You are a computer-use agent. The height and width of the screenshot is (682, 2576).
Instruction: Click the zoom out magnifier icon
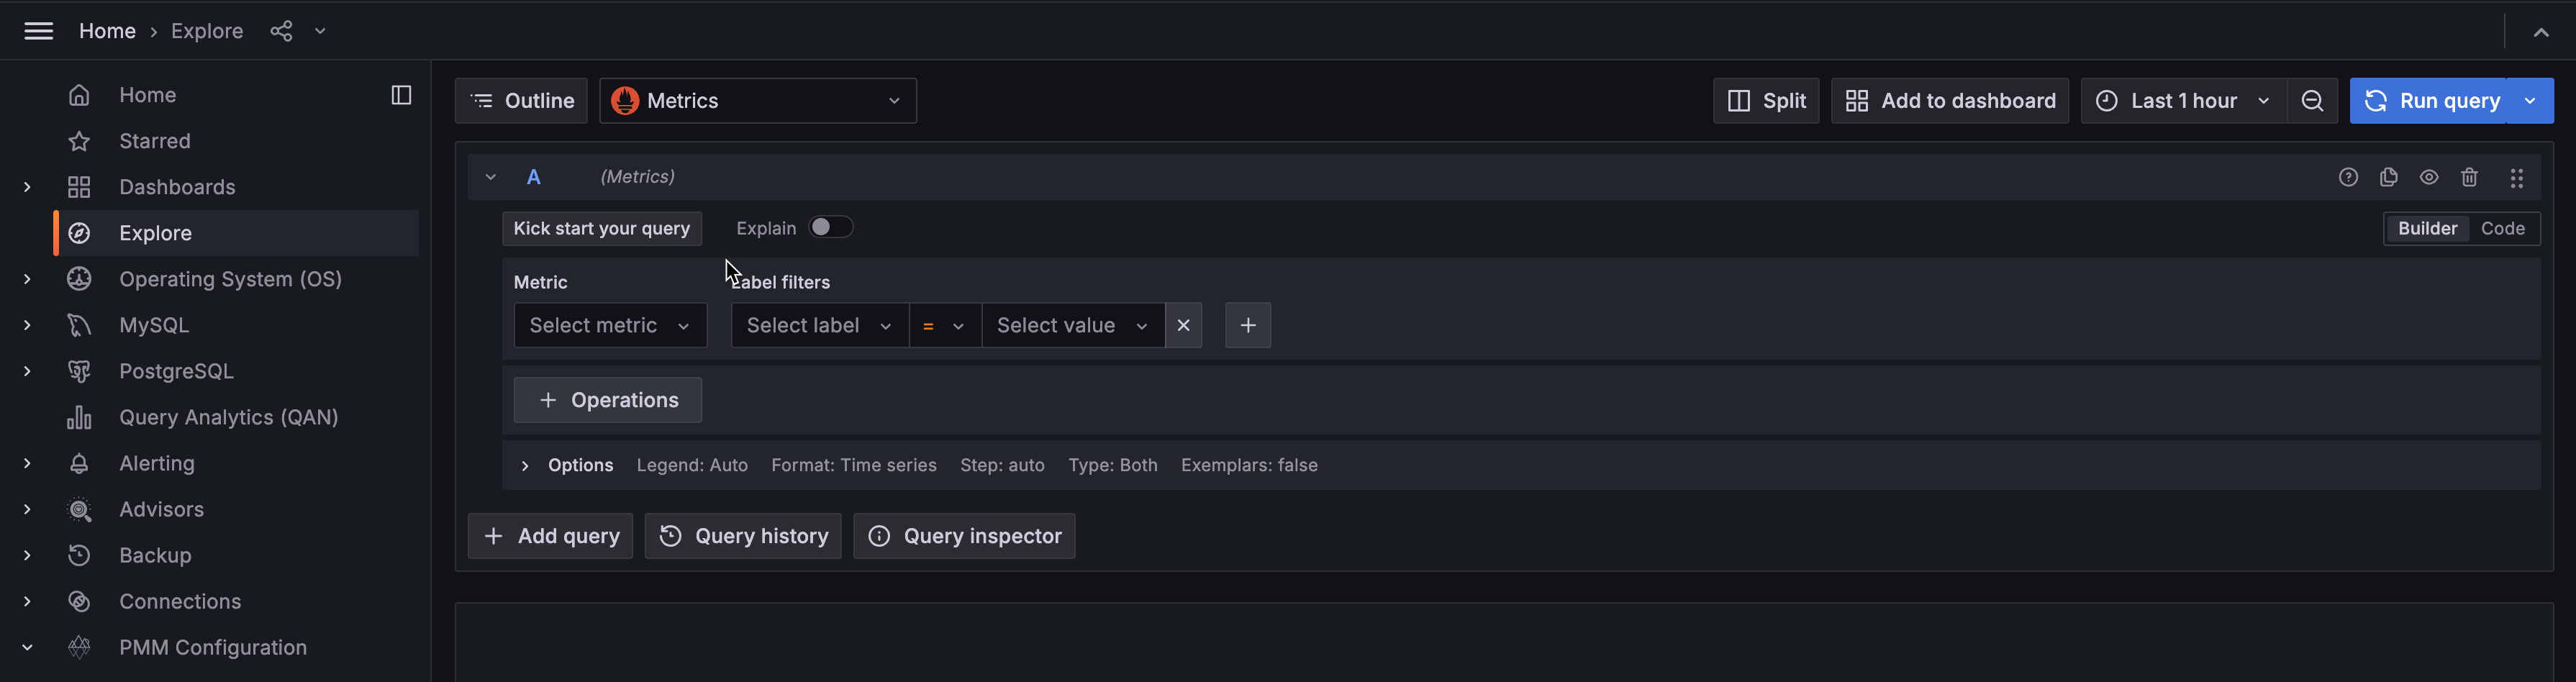[2313, 100]
